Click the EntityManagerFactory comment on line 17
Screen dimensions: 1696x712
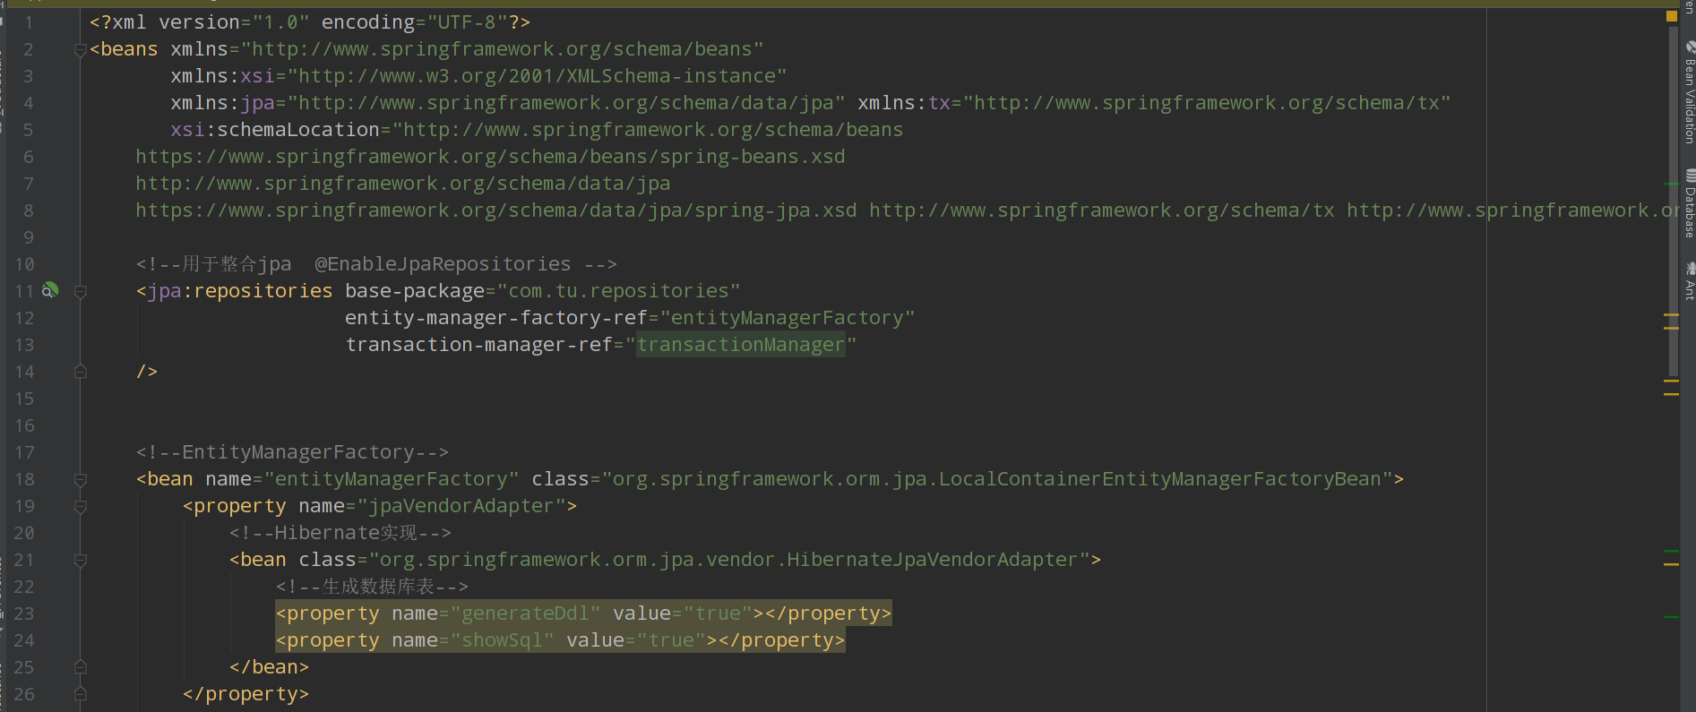click(x=292, y=452)
